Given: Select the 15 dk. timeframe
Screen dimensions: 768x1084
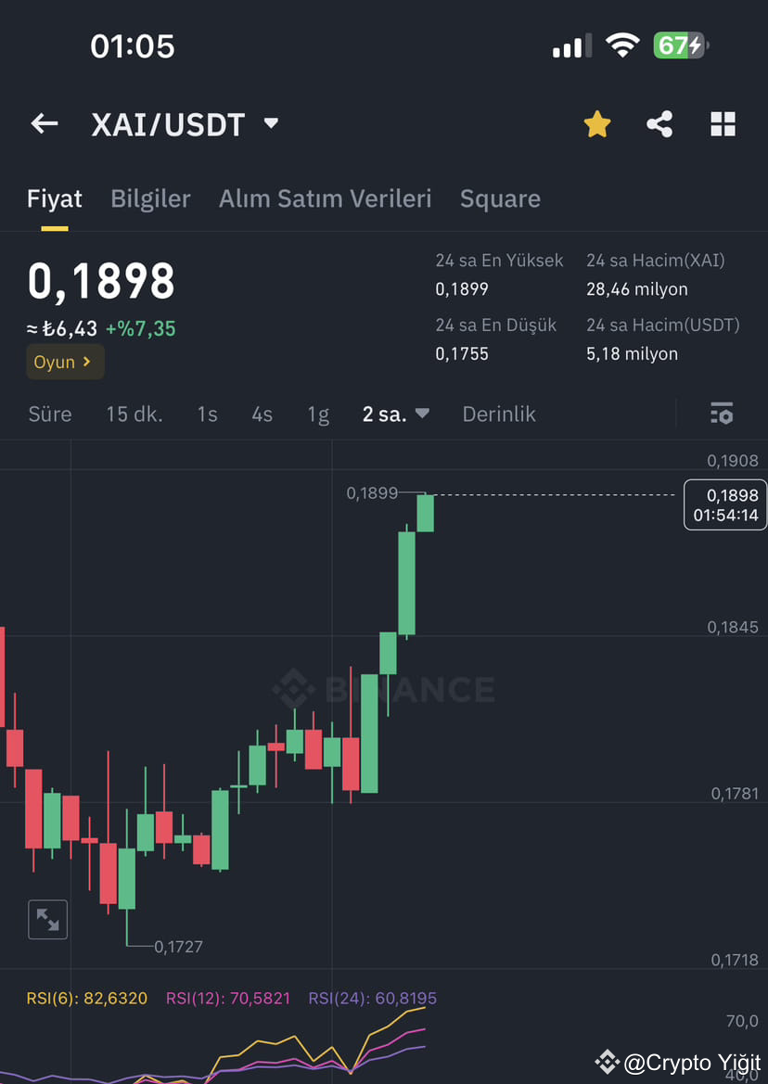Looking at the screenshot, I should (134, 414).
